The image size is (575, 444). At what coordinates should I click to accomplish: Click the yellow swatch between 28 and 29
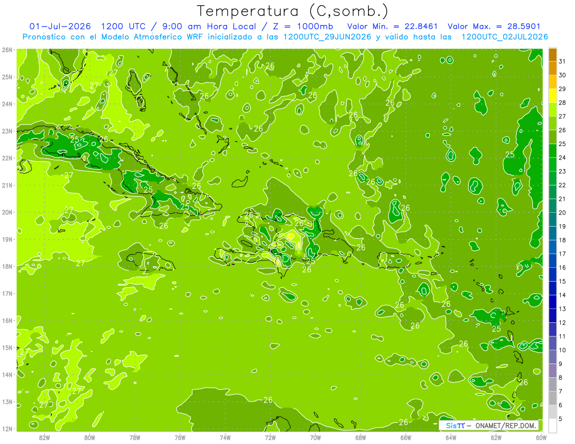[x=552, y=95]
